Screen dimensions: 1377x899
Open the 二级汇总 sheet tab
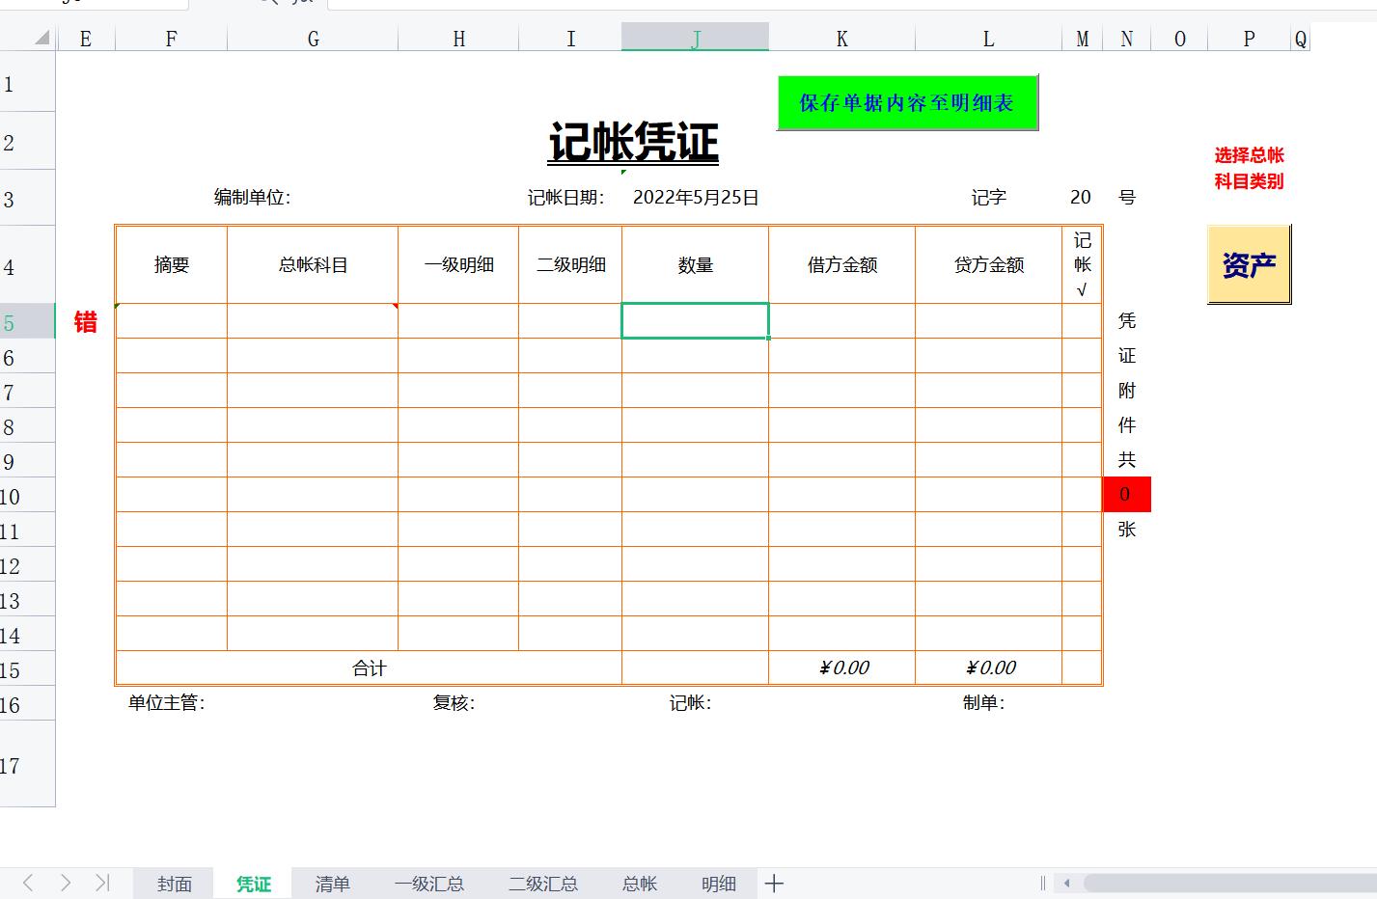(x=542, y=883)
